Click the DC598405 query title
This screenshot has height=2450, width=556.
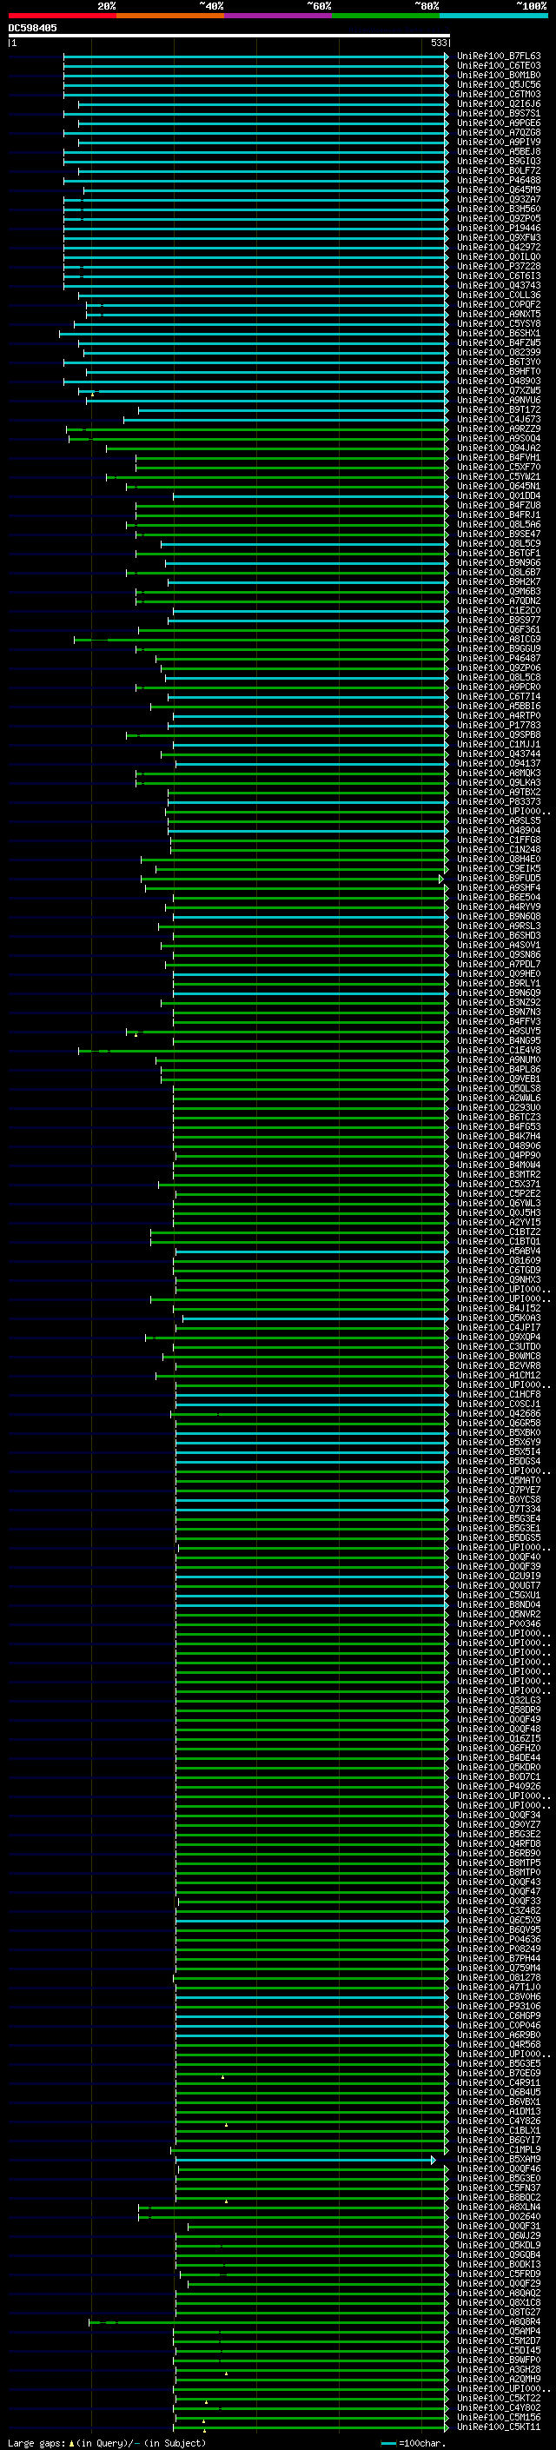click(x=32, y=29)
